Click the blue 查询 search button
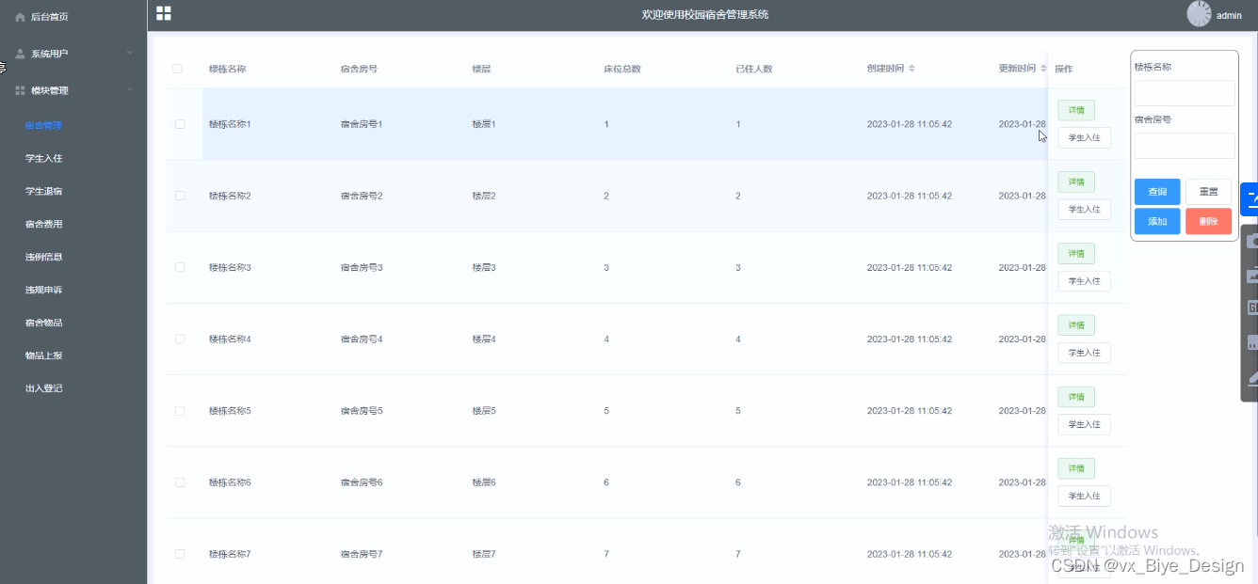The image size is (1258, 584). pos(1157,192)
